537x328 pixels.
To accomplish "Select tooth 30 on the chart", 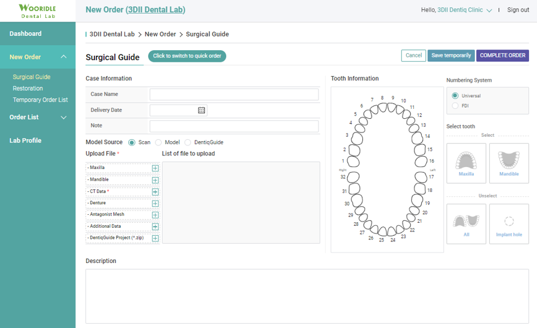I will [x=357, y=201].
